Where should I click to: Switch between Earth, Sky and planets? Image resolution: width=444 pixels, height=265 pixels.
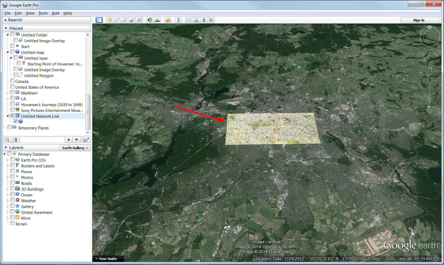tap(168, 20)
